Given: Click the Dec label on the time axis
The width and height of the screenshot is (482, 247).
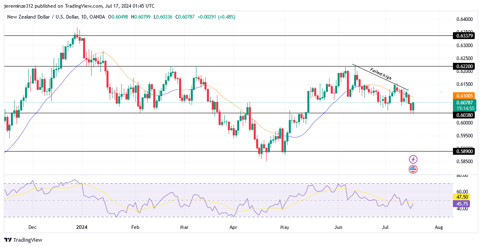Looking at the screenshot, I should [32, 227].
